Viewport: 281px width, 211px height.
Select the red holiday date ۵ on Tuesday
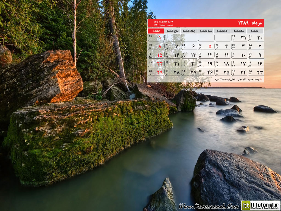210,46
